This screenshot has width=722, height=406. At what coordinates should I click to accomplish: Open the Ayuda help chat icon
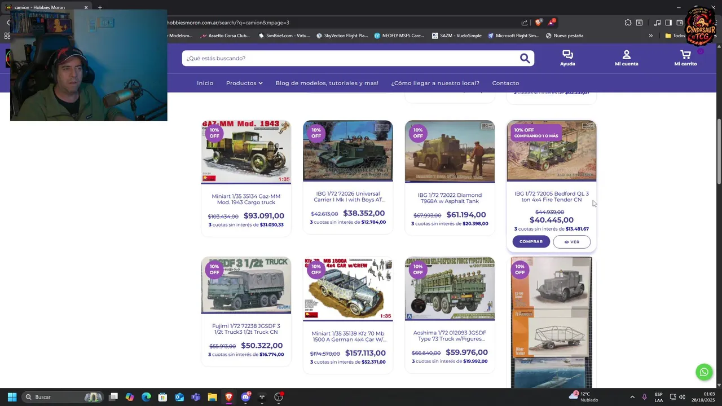coord(567,58)
